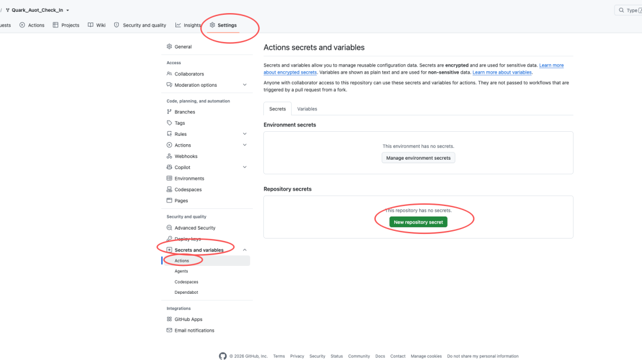The image size is (642, 362).
Task: Click the Rules icon in sidebar
Action: click(x=169, y=134)
